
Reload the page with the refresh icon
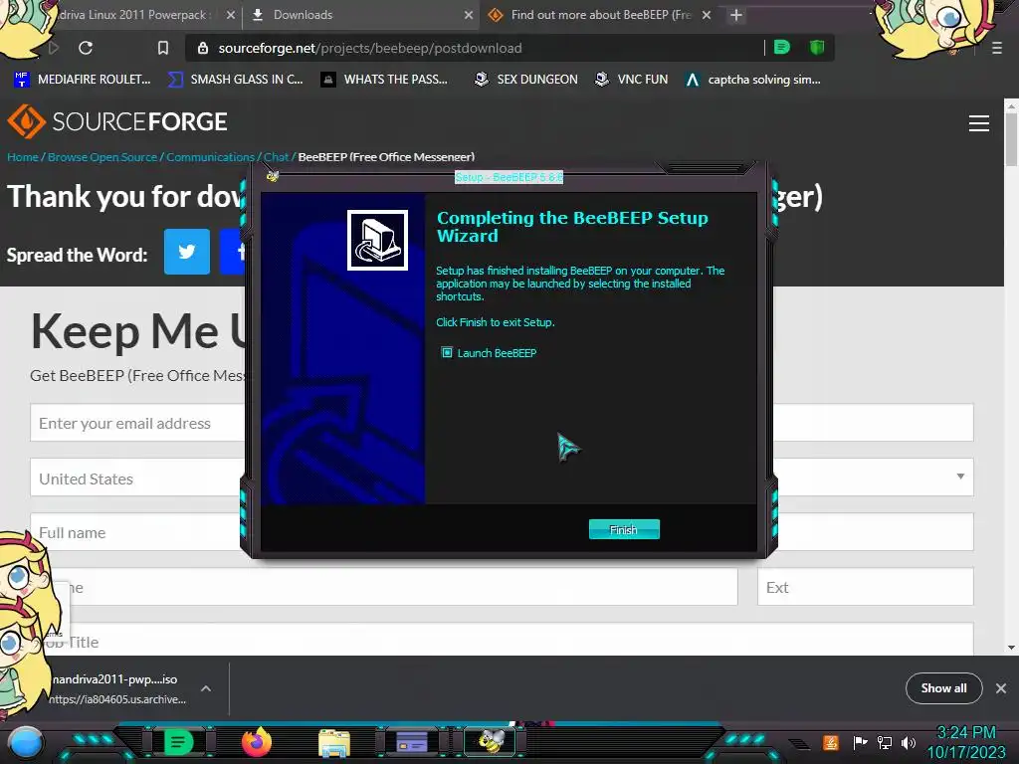(86, 48)
